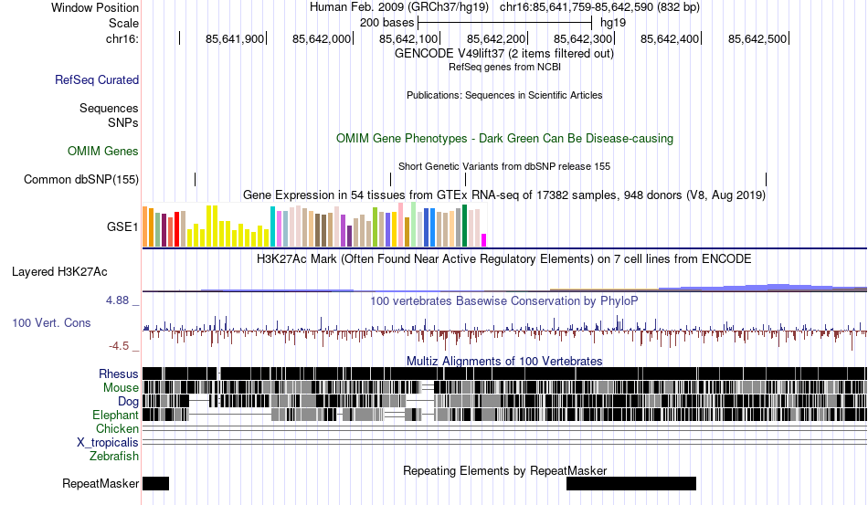This screenshot has width=868, height=505.
Task: Click the short RepeatMasker block at window start
Action: [x=155, y=483]
